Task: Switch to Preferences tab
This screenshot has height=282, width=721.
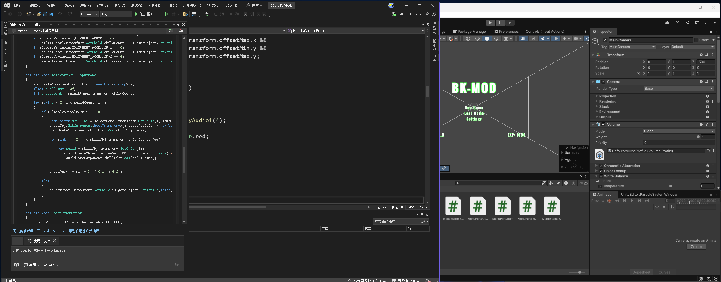Action: pos(506,32)
